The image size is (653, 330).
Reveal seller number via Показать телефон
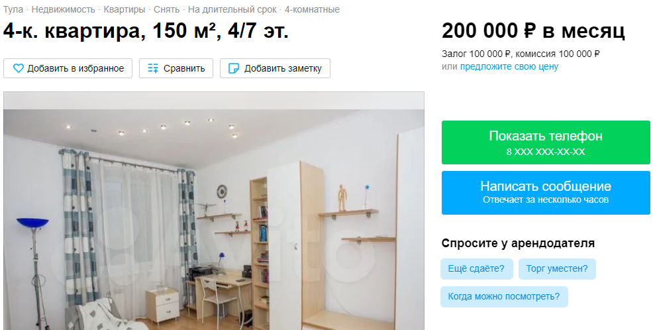point(546,142)
